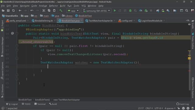
Task: Open Logcat tool window
Action: pos(12,104)
